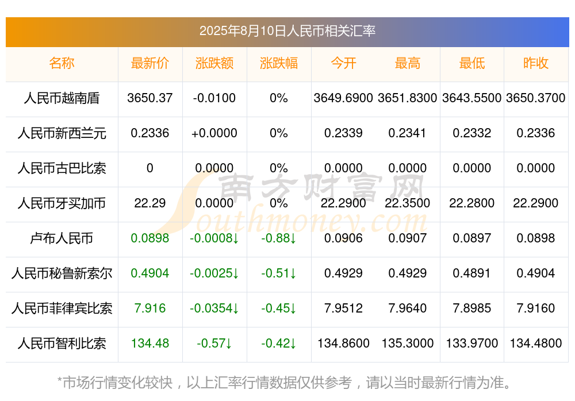Click opening value 3649.6900
The height and width of the screenshot is (401, 575).
click(x=343, y=98)
